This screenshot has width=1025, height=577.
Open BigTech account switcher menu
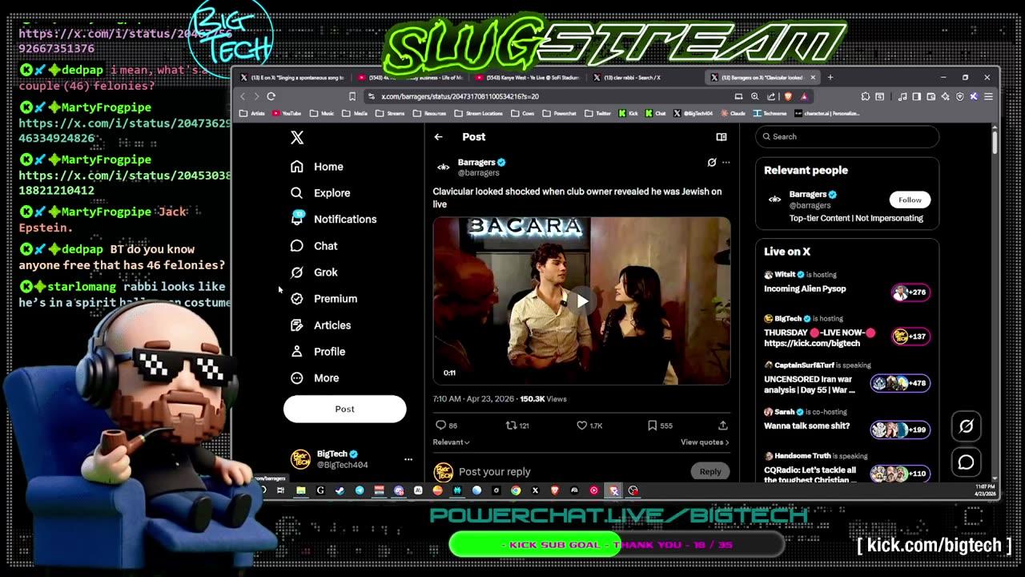[x=408, y=459]
